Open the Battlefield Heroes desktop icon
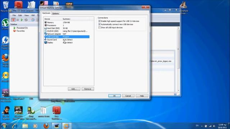Viewport: 230px width, 129px height. 183,8
